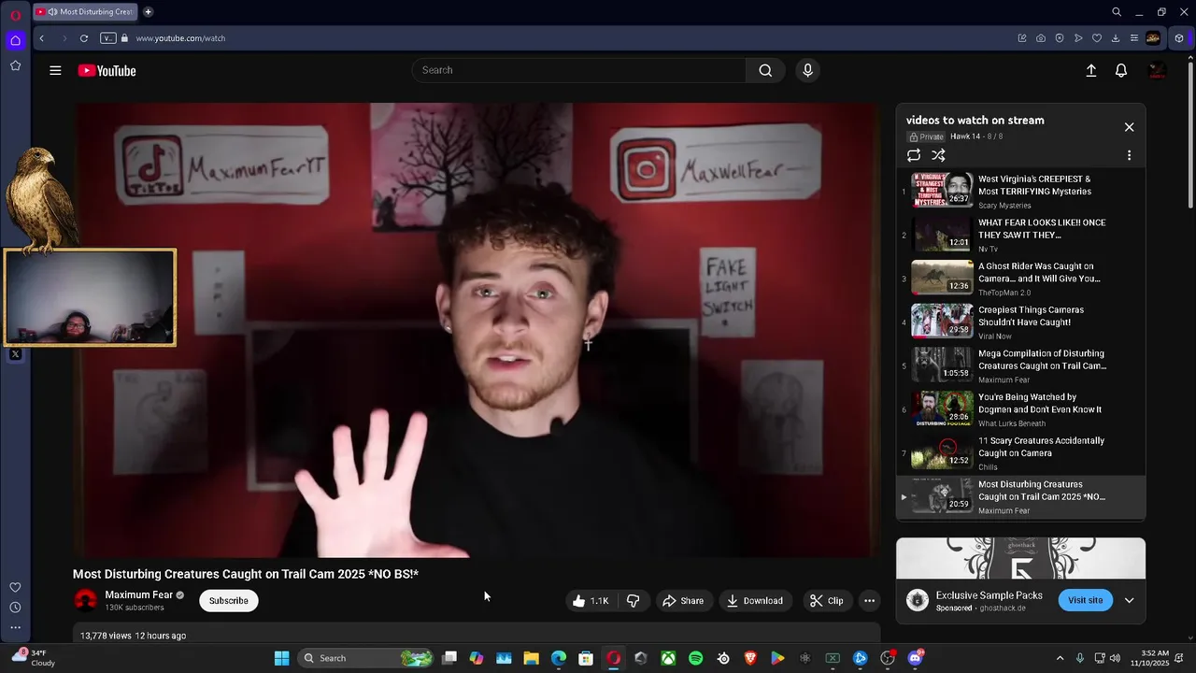
Task: Subscribe to Maximum Fear channel
Action: coord(228,601)
